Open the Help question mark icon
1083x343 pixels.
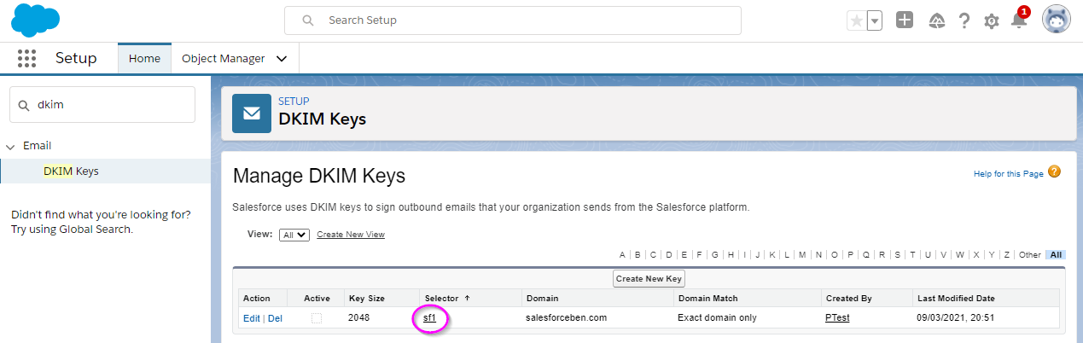click(964, 20)
